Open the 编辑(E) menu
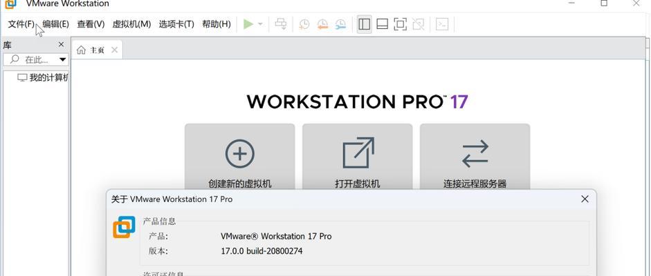The image size is (651, 276). point(55,24)
